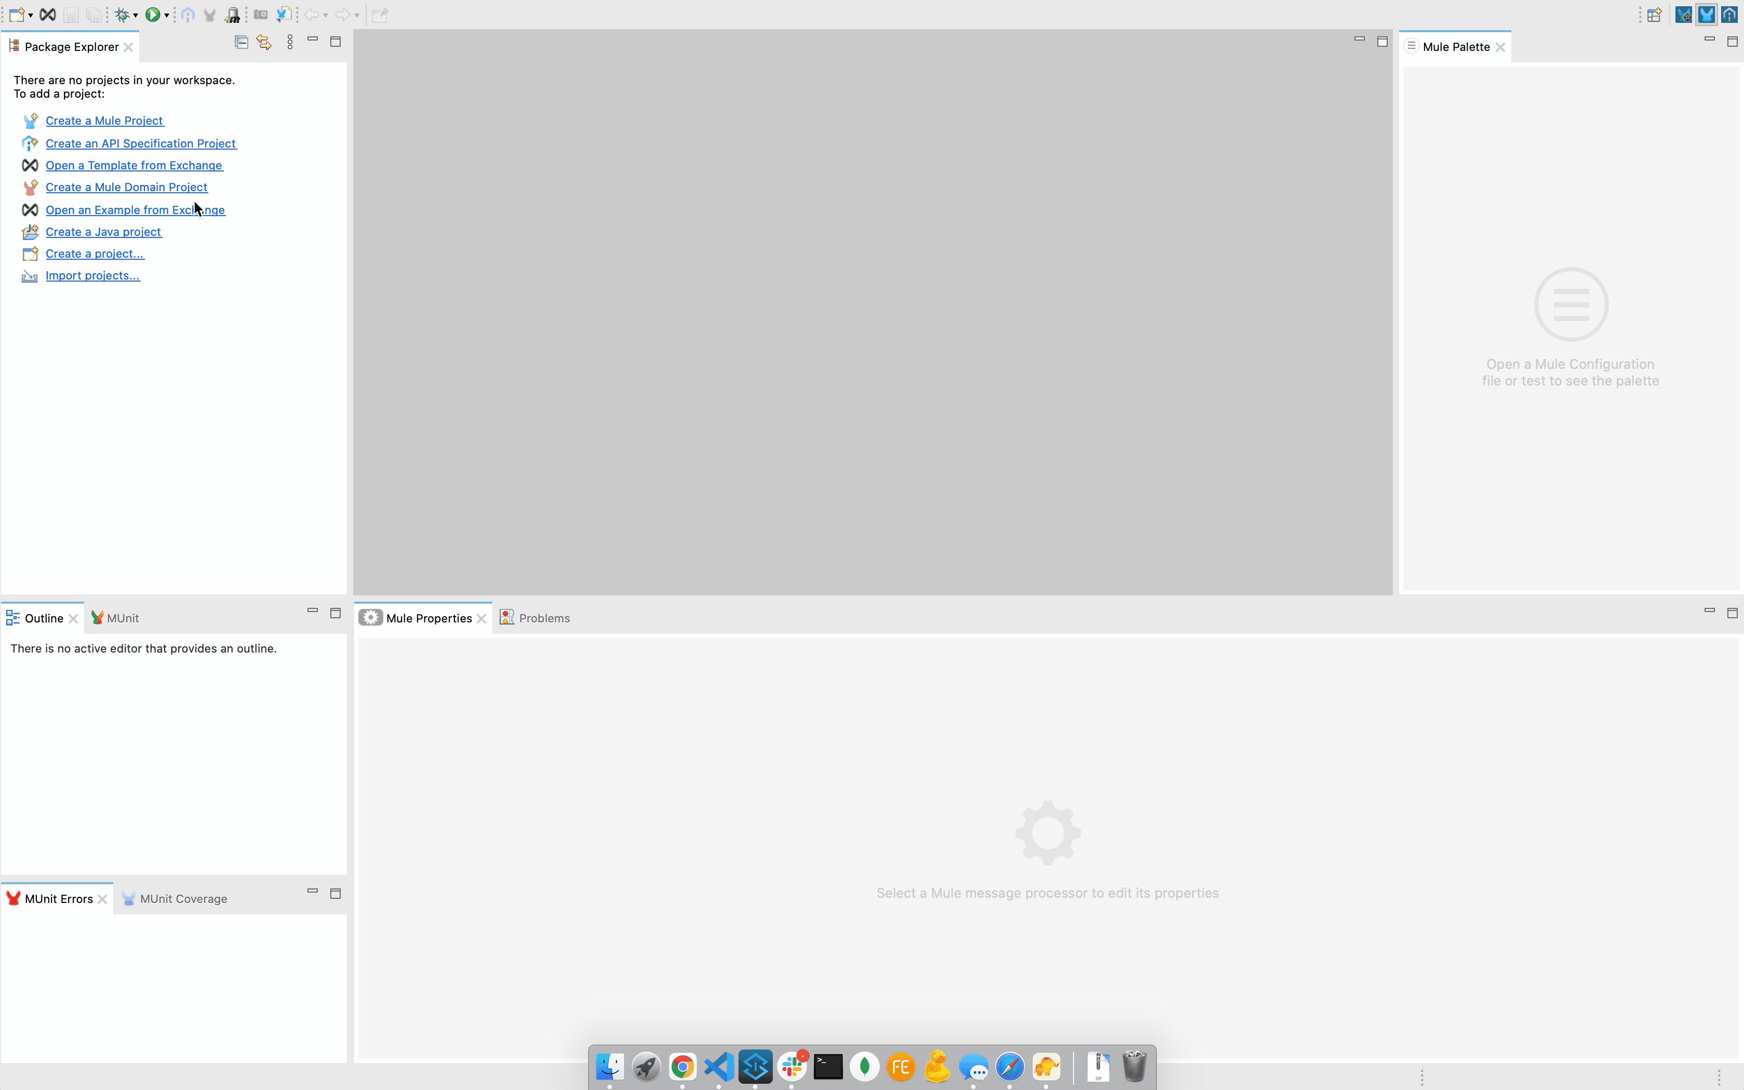
Task: Click the Export Studio documentation toolbar icon
Action: 284,15
